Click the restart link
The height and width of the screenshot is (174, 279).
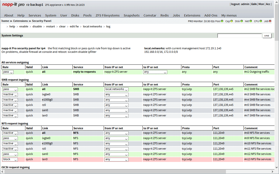(x=51, y=26)
